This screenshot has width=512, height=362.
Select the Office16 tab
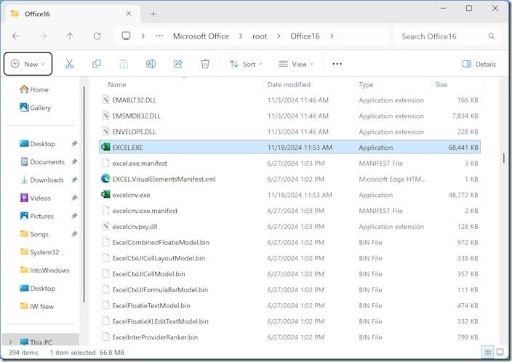pyautogui.click(x=73, y=14)
